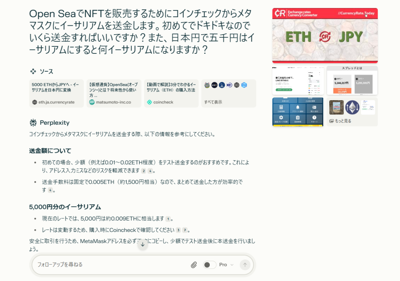Click the paperclip attach file icon

pos(194,265)
